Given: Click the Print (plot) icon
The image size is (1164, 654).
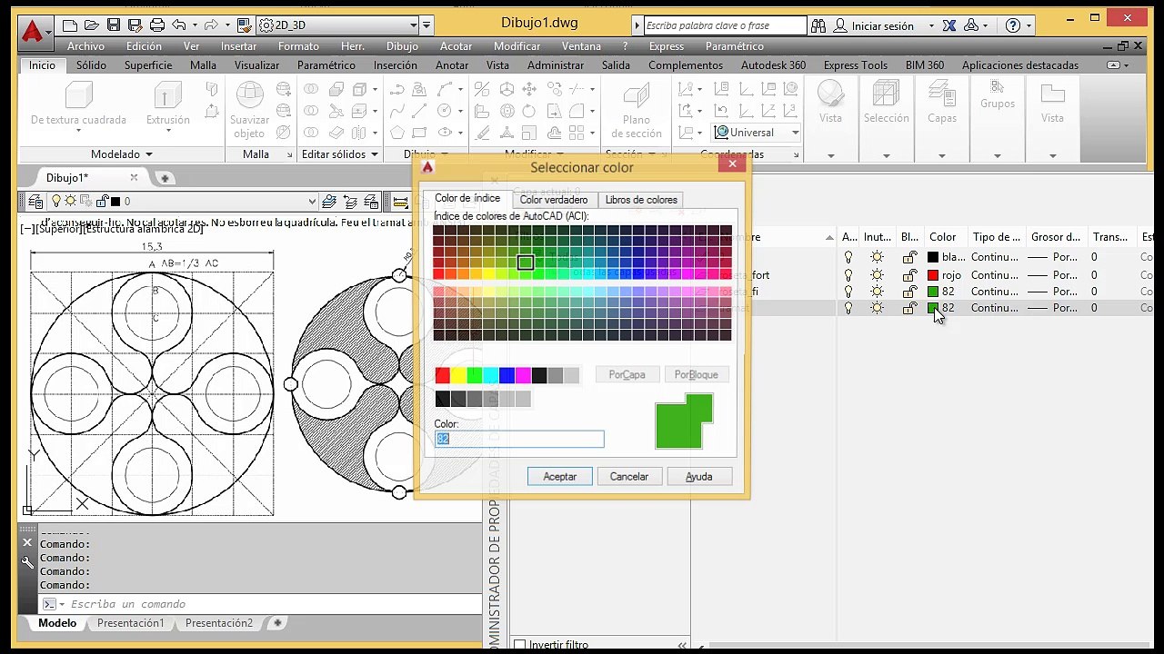Looking at the screenshot, I should (156, 25).
